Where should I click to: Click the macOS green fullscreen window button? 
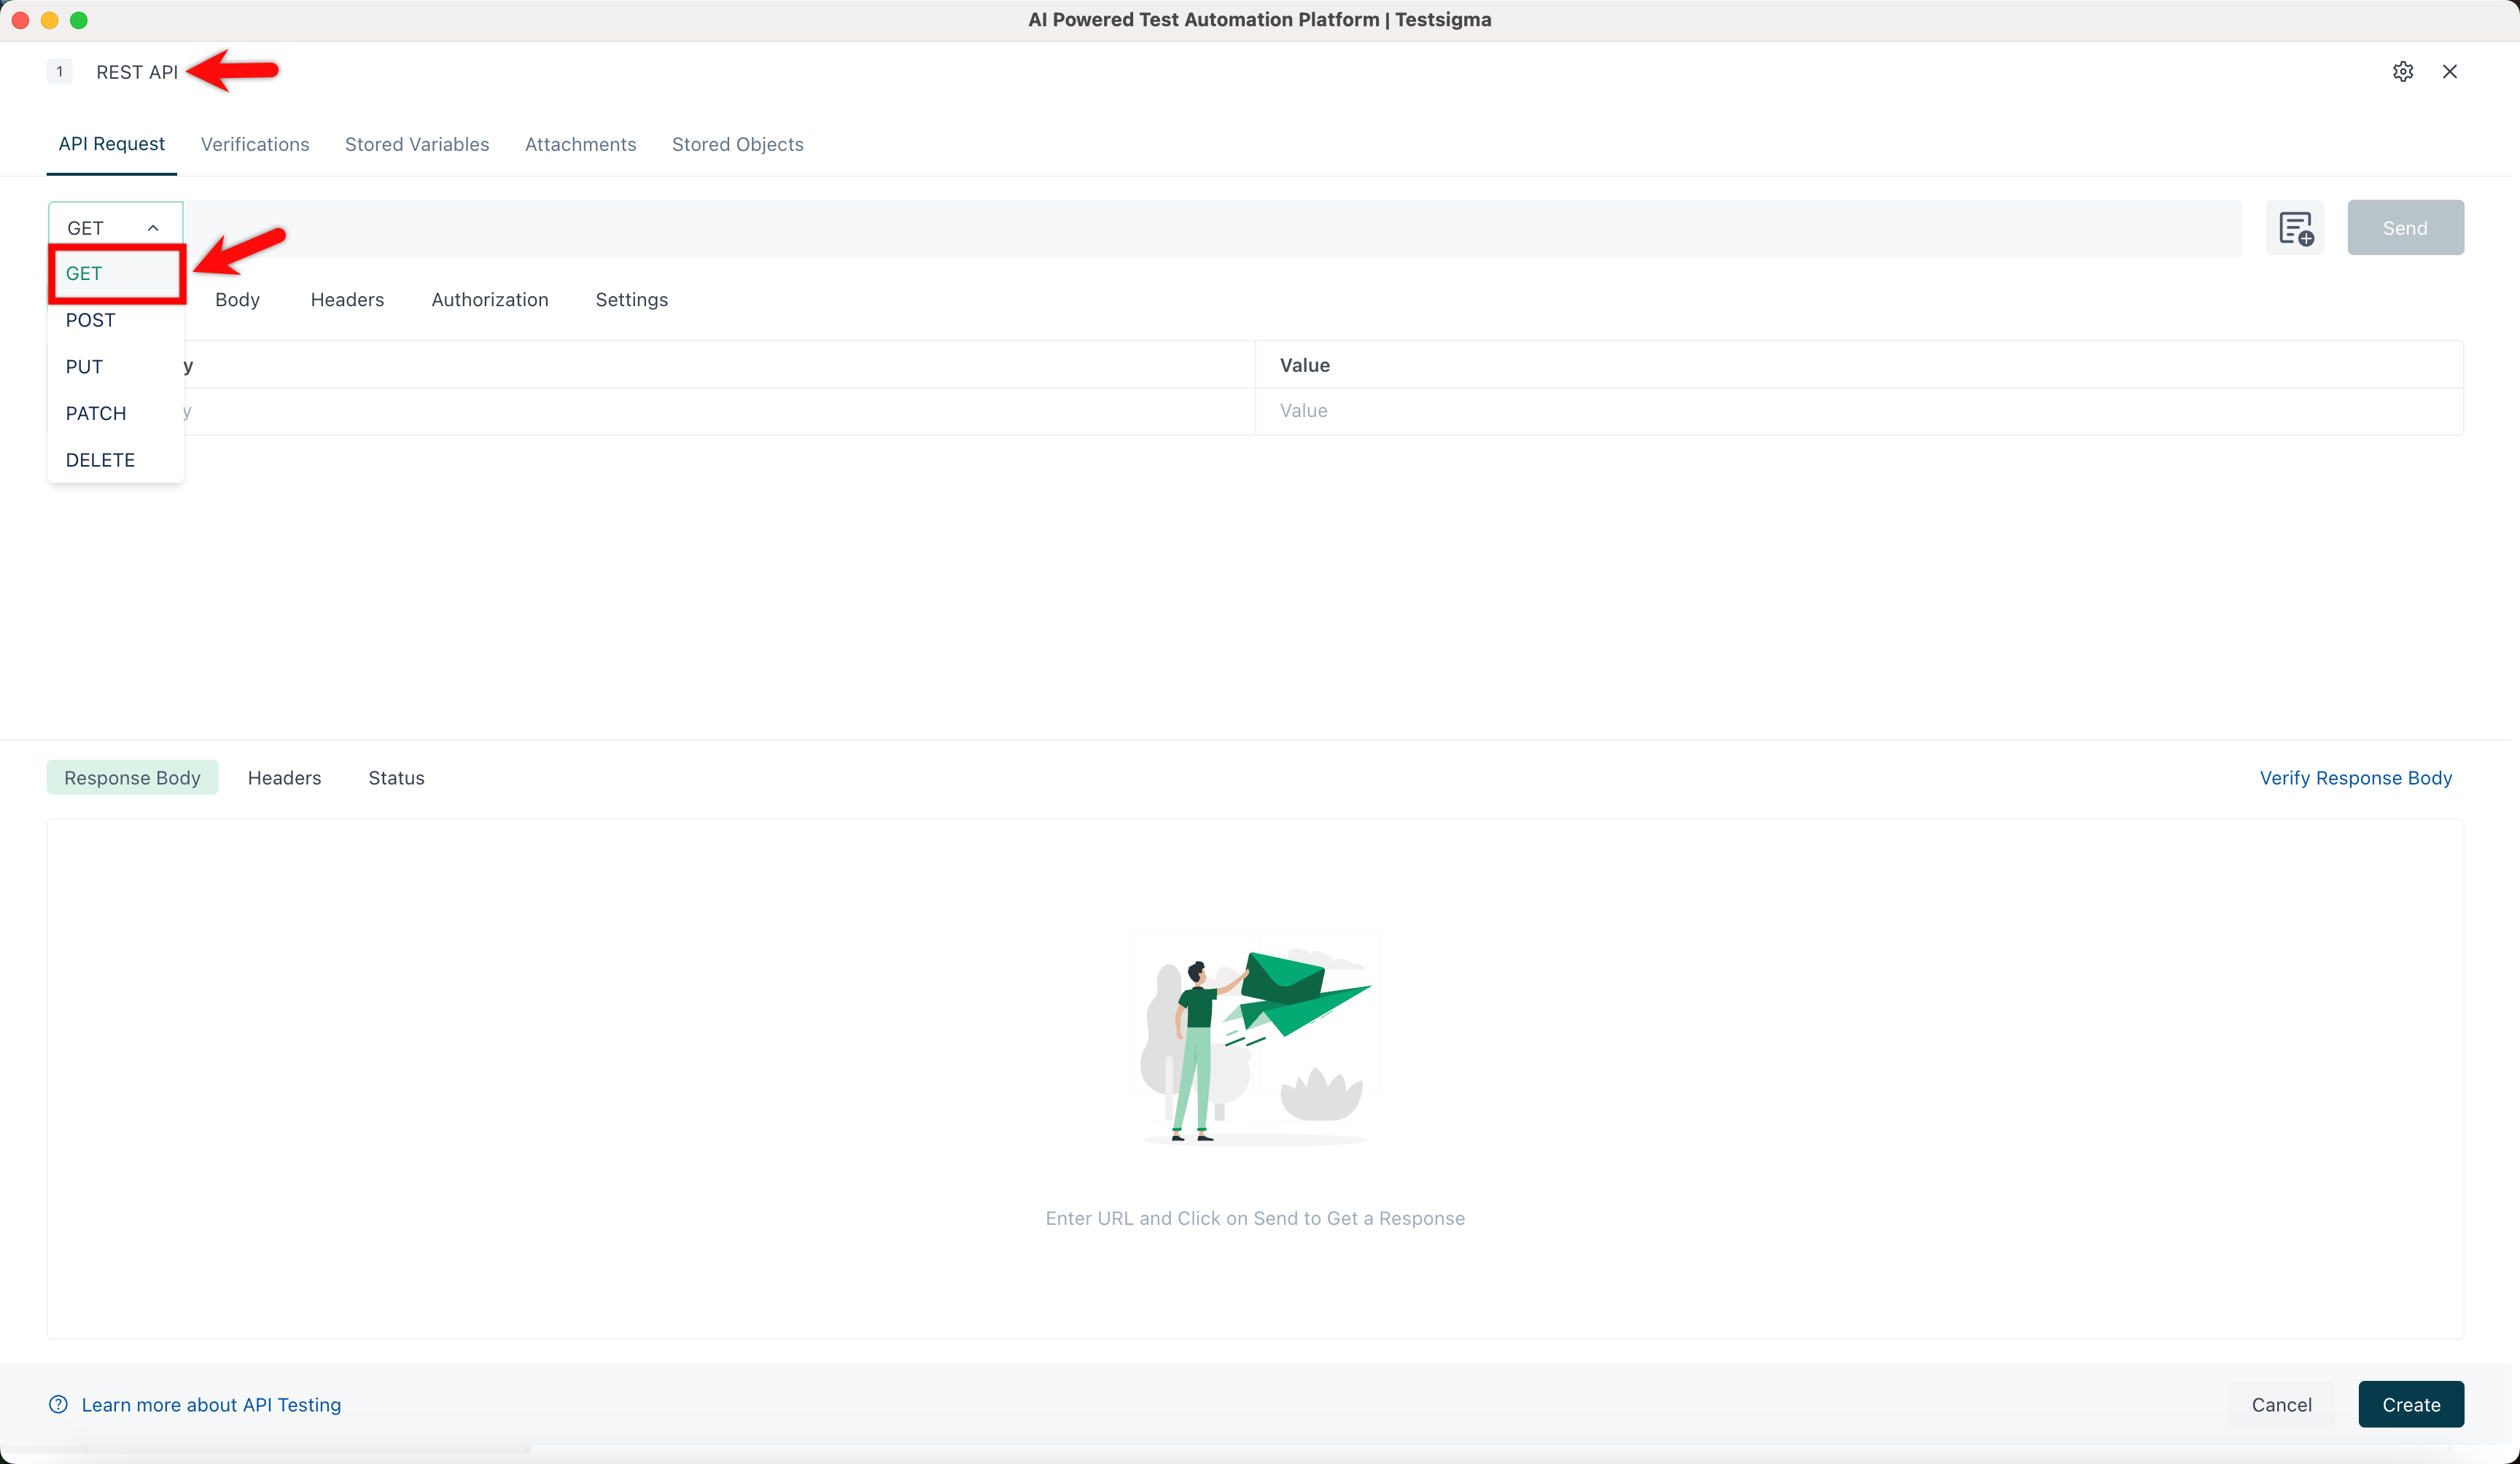(79, 20)
